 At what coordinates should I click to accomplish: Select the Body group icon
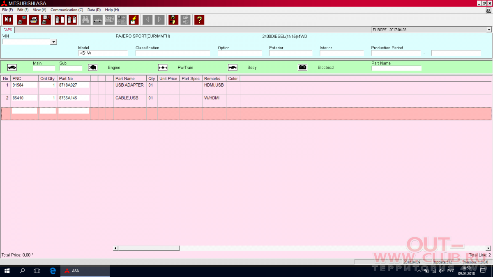pyautogui.click(x=233, y=67)
